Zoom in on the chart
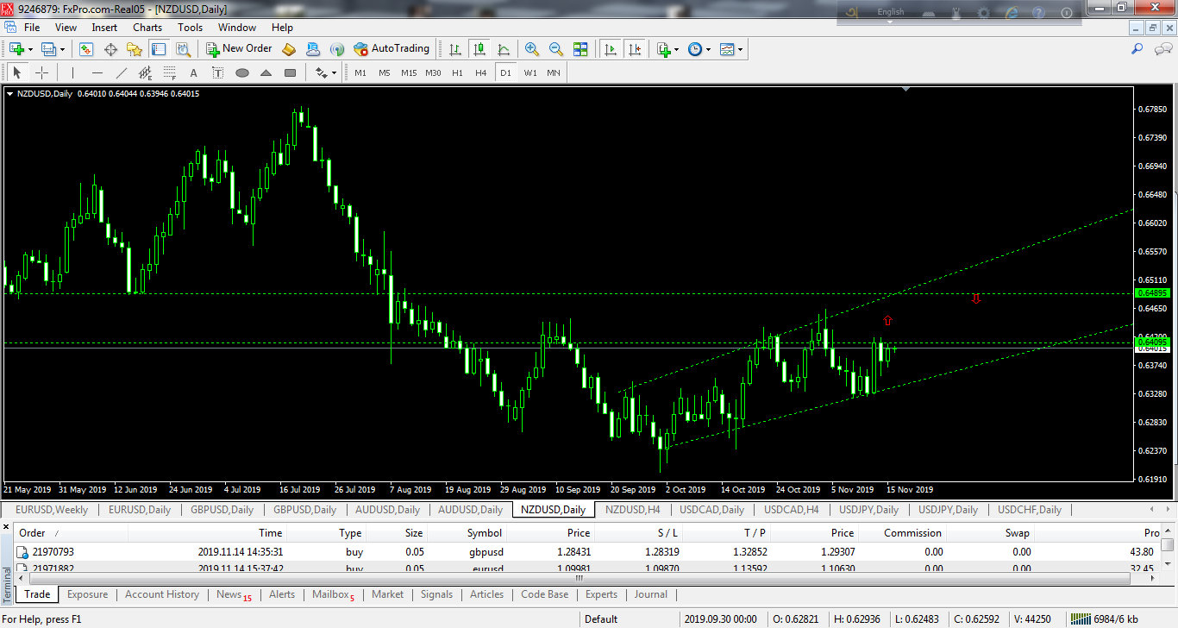This screenshot has width=1178, height=628. [532, 49]
